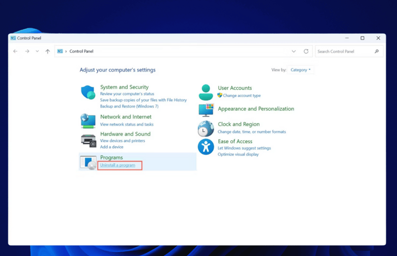Click the Hardware and Sound printer icon
Image resolution: width=397 pixels, height=256 pixels.
[x=88, y=141]
